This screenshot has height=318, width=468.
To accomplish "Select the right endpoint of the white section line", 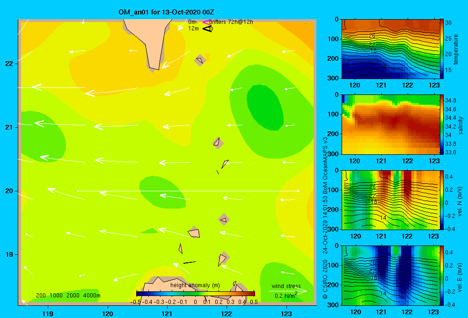I will [298, 191].
